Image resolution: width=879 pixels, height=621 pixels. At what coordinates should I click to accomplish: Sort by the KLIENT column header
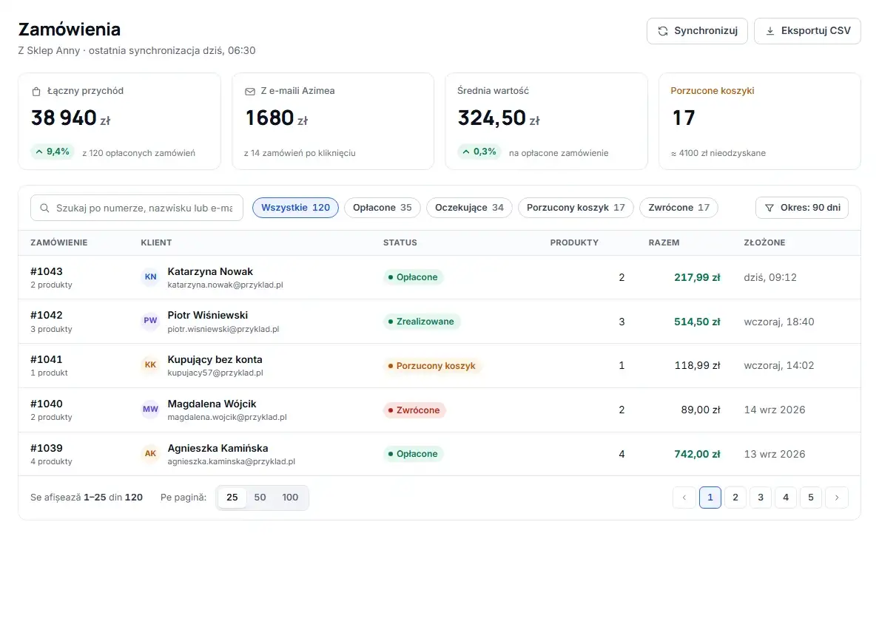tap(156, 242)
